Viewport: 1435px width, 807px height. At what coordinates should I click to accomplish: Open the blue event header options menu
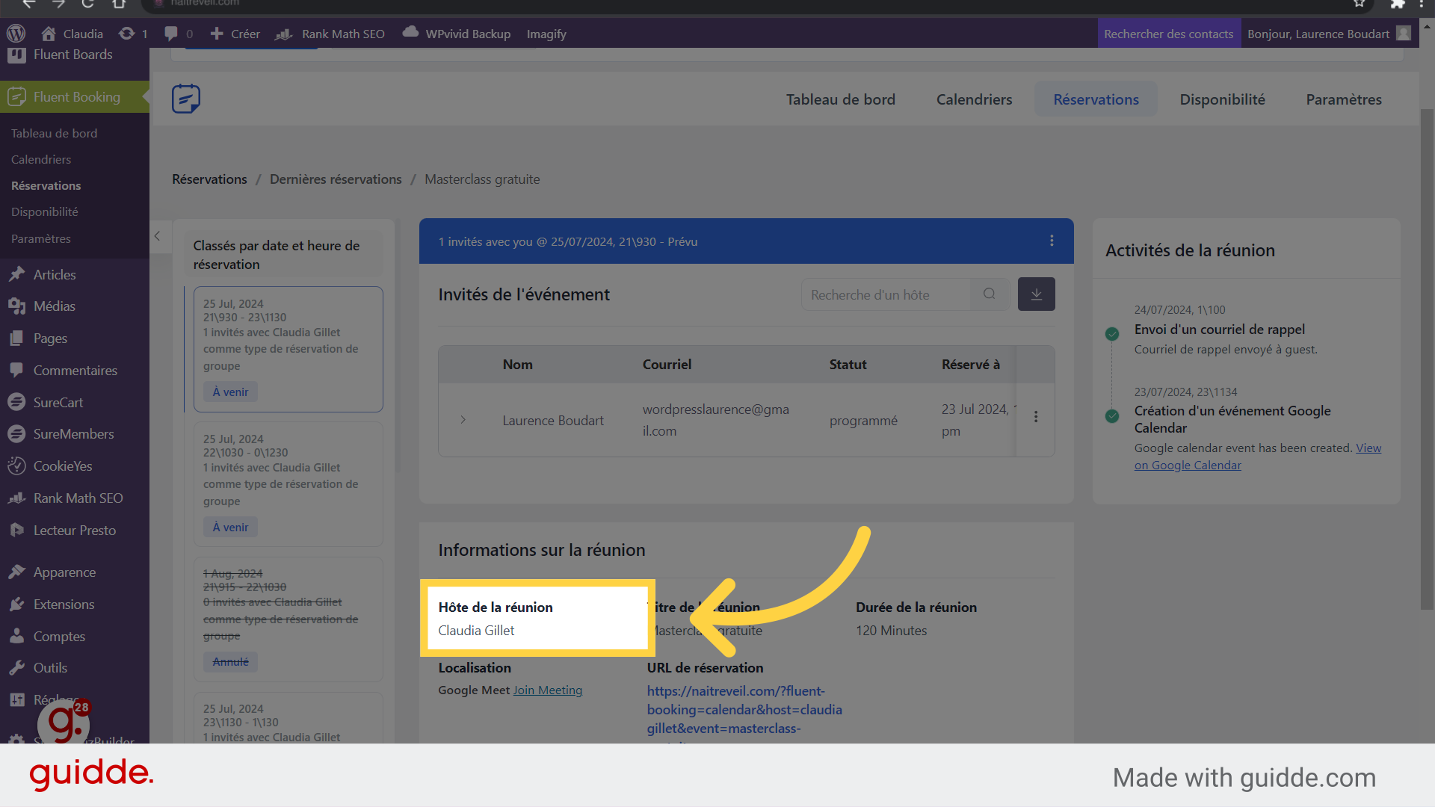click(x=1052, y=241)
